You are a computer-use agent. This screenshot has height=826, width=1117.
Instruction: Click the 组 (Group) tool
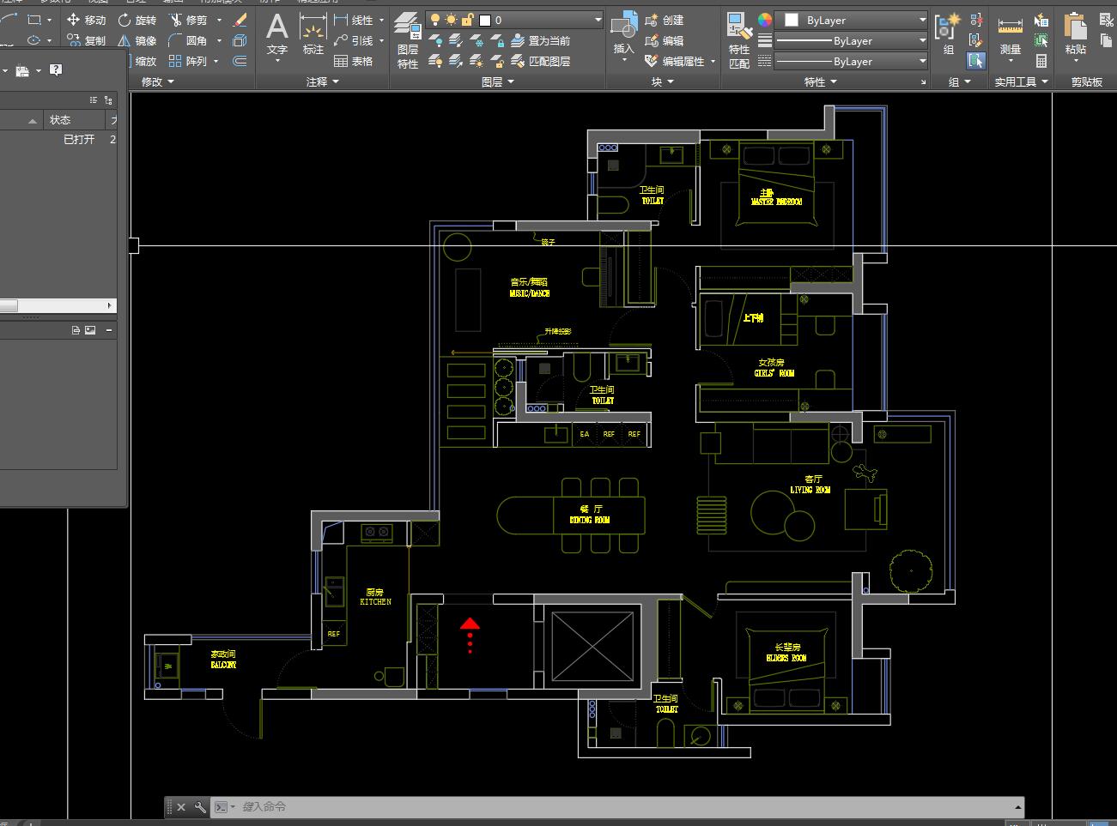(948, 36)
